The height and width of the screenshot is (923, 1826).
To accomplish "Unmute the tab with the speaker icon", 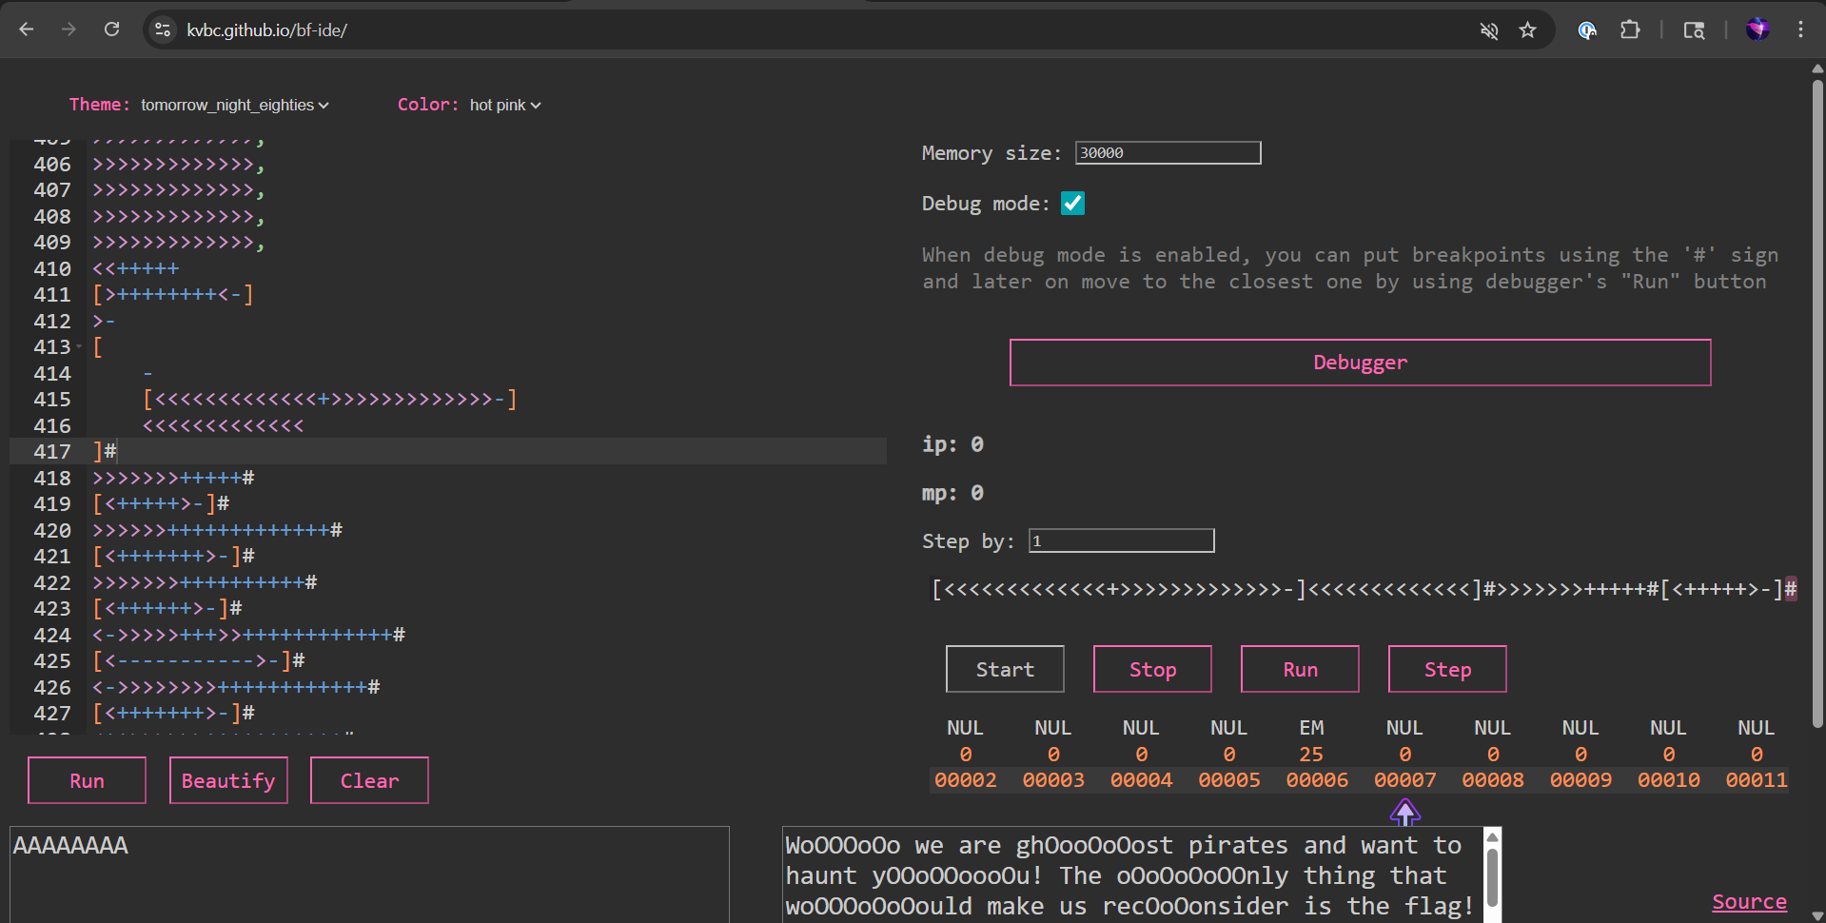I will (1489, 29).
